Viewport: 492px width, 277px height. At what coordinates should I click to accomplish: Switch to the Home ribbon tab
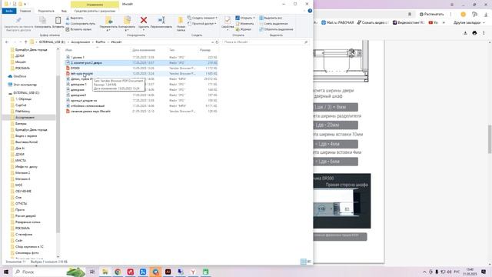[x=25, y=11]
